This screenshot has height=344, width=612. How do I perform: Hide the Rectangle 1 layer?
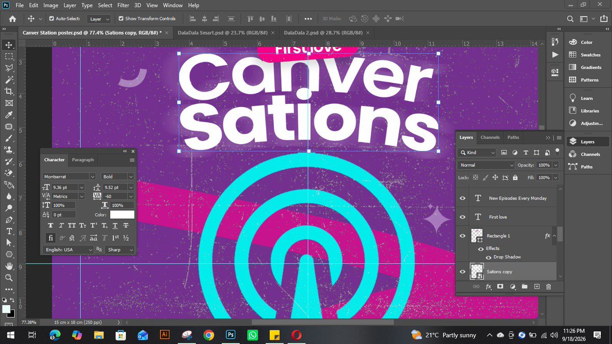click(463, 235)
